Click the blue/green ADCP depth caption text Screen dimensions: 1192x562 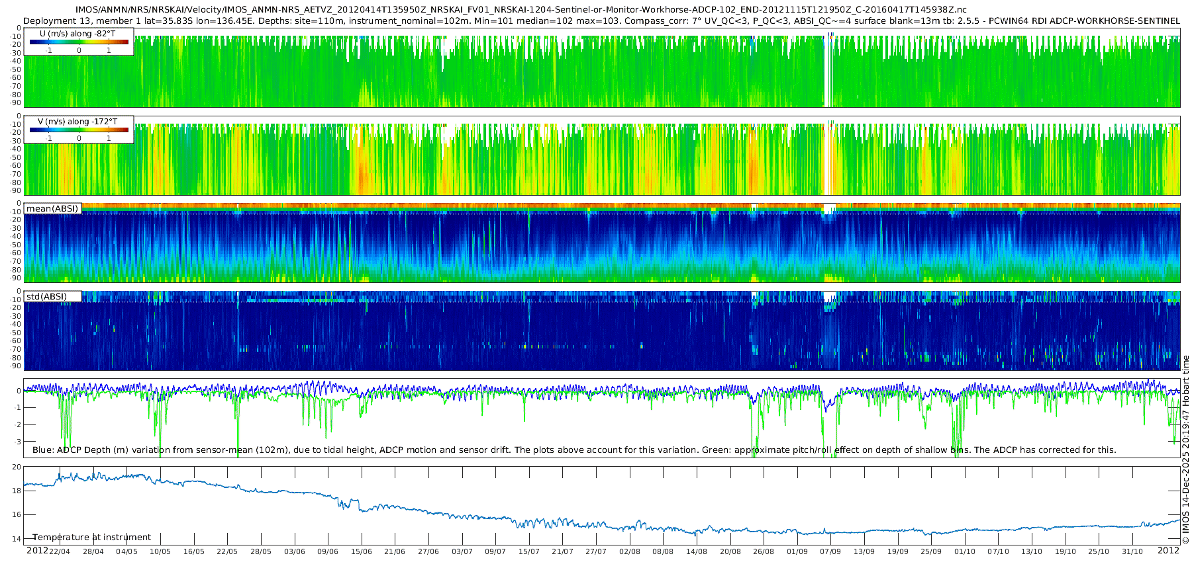click(x=574, y=450)
